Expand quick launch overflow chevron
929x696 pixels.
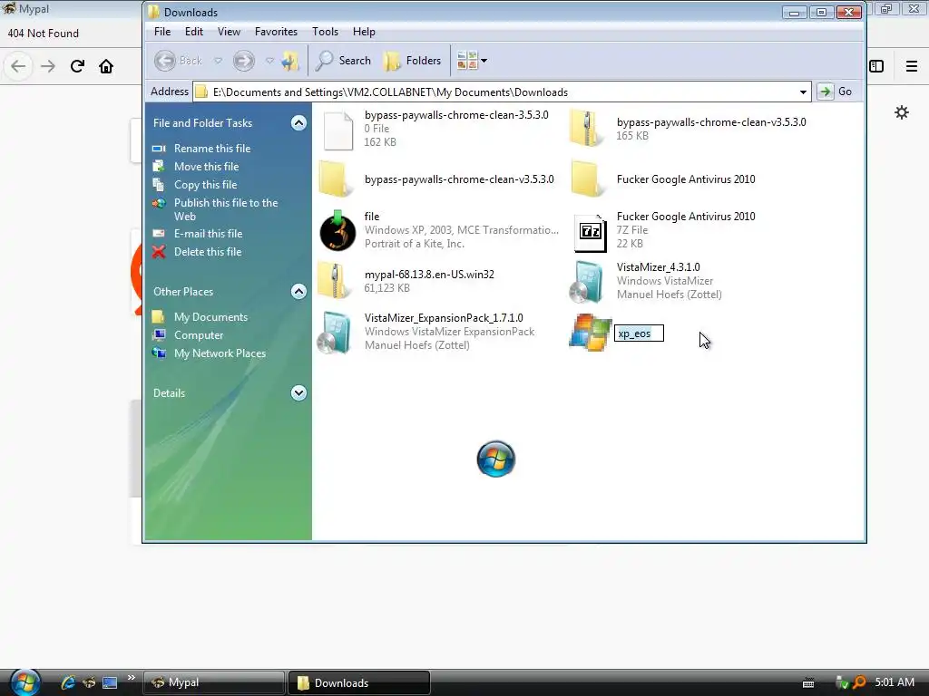131,678
